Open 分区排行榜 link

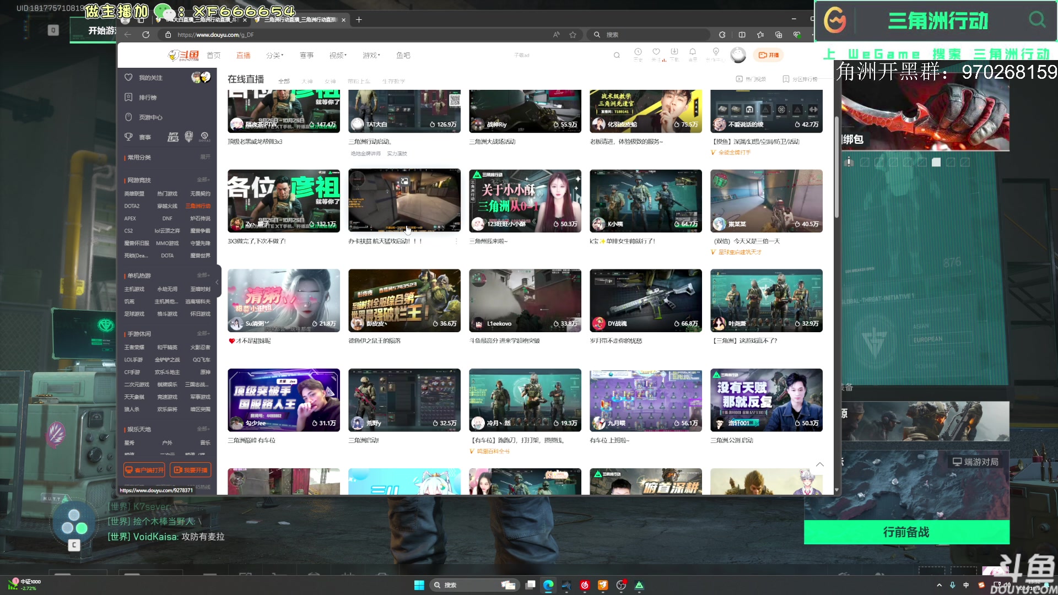point(800,79)
